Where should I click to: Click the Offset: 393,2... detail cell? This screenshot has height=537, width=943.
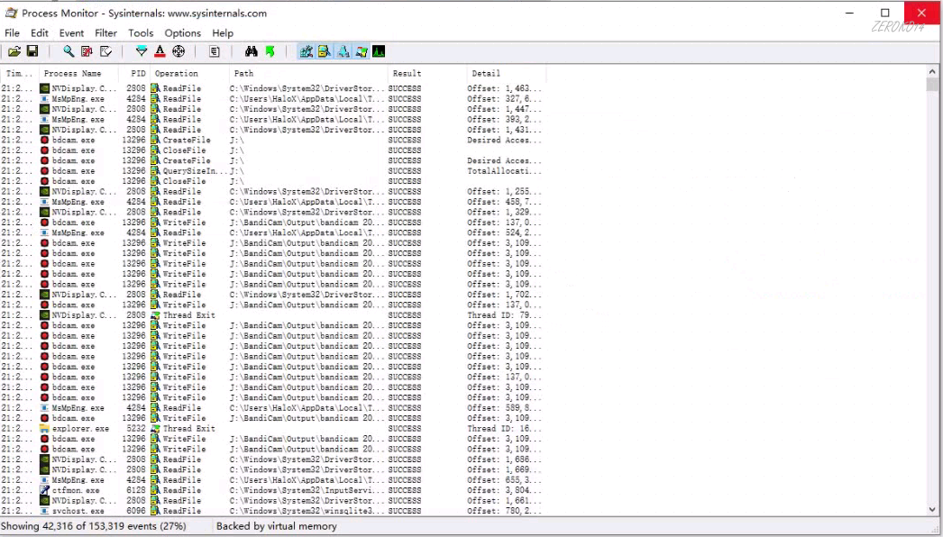pos(504,119)
